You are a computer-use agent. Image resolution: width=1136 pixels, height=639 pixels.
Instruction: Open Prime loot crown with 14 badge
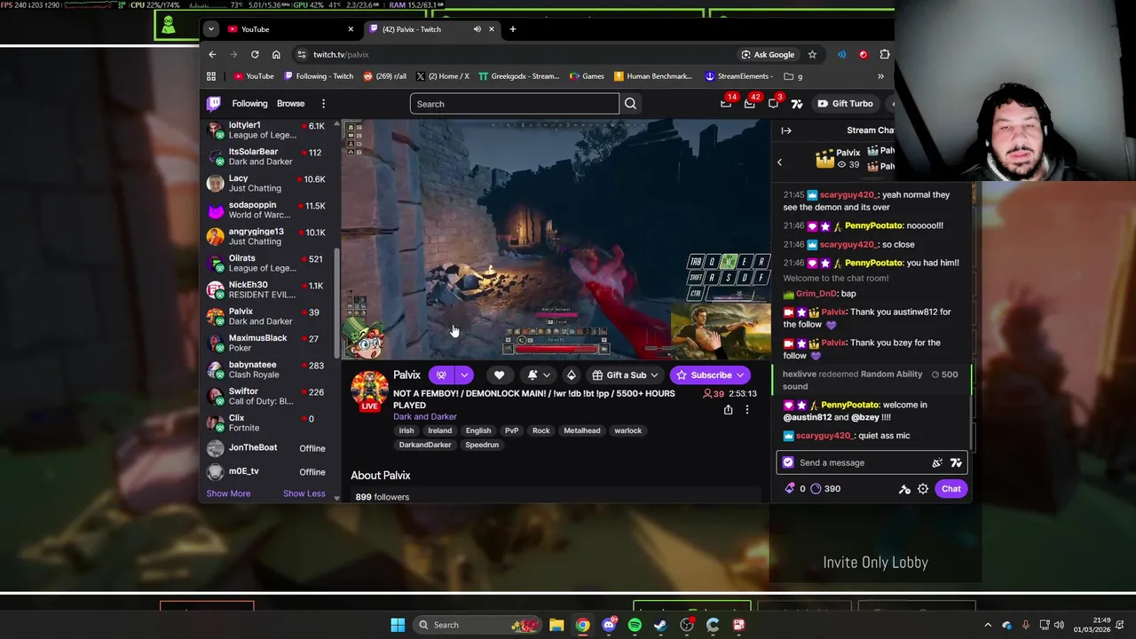click(x=726, y=103)
